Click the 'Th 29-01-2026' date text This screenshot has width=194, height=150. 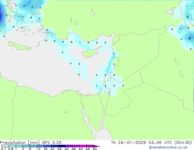click(x=129, y=143)
